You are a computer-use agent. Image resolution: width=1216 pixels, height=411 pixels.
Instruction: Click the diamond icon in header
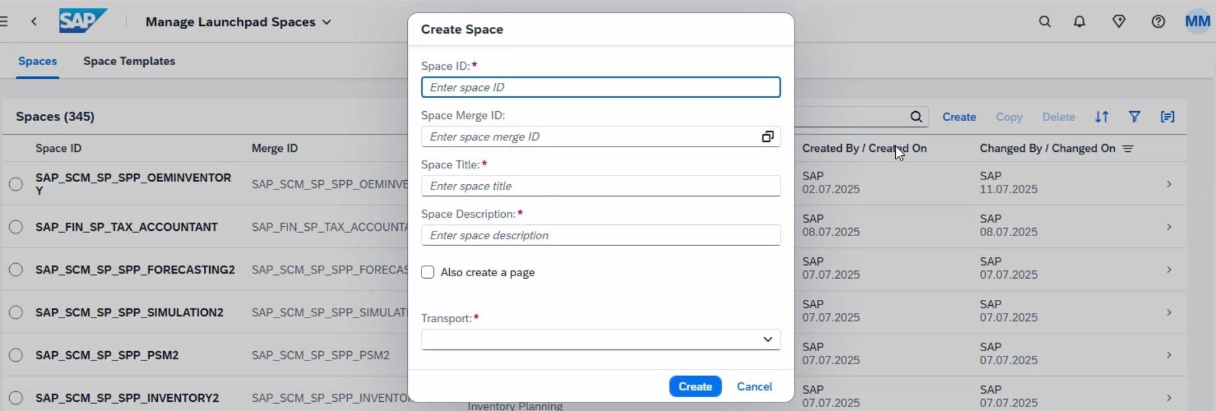[1119, 22]
